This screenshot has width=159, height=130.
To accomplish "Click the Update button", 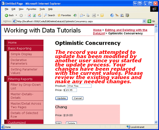I will pyautogui.click(x=62, y=98).
